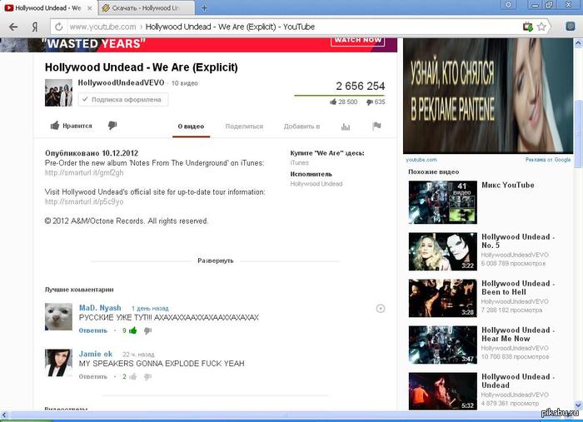Viewport: 583px width, 422px height.
Task: Downvote the Jamie ok comment
Action: click(147, 377)
